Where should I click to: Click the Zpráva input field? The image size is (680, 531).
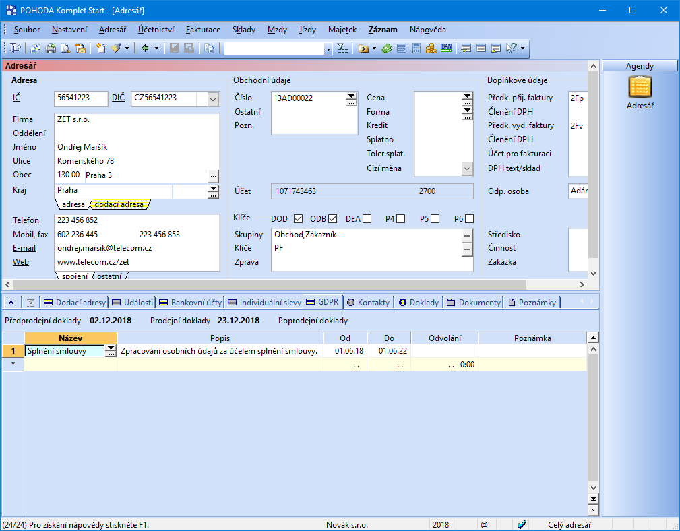372,262
